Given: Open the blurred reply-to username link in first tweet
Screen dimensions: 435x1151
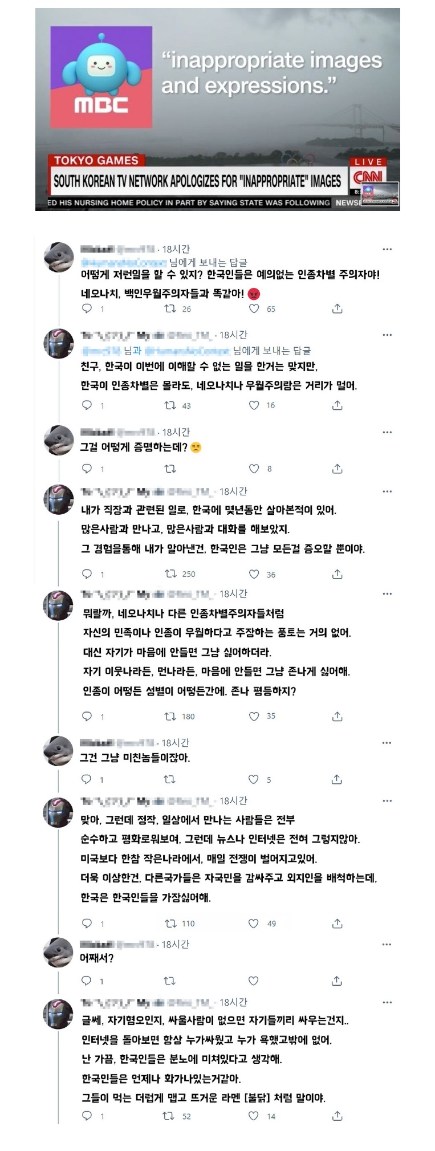Looking at the screenshot, I should click(124, 262).
